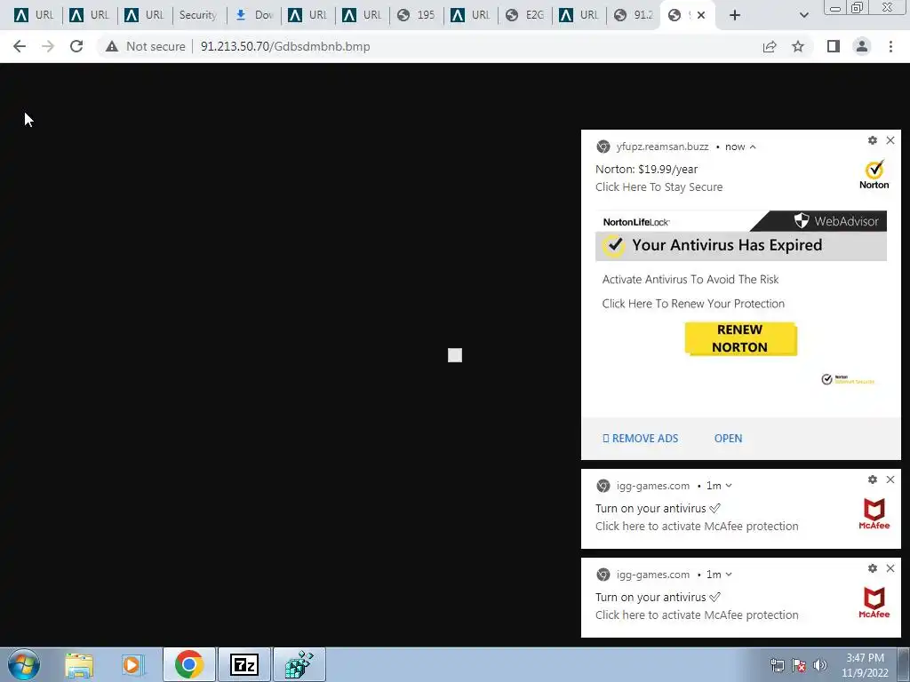Image resolution: width=910 pixels, height=682 pixels.
Task: Open a new tab with the plus button
Action: click(735, 15)
